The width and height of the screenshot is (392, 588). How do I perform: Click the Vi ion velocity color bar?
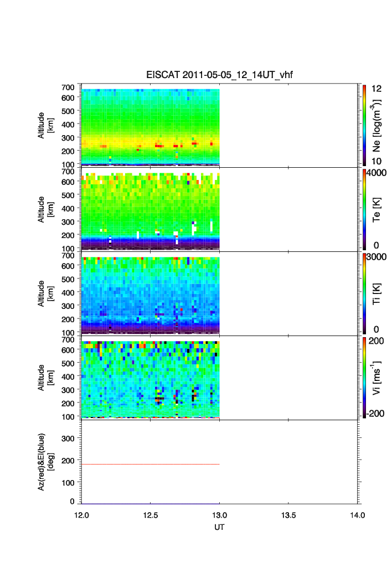364,378
